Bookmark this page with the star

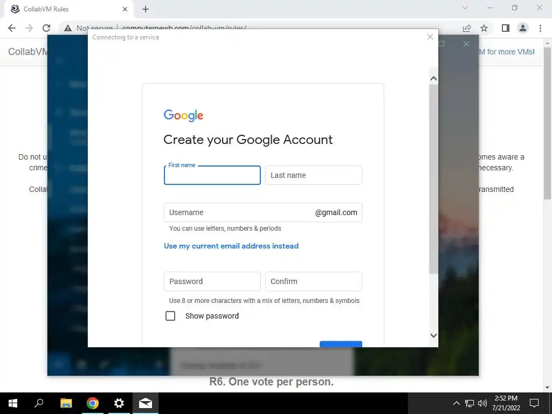pos(485,28)
